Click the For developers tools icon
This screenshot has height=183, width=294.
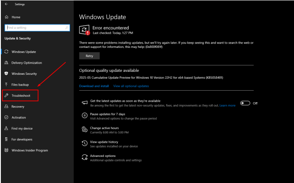6,139
